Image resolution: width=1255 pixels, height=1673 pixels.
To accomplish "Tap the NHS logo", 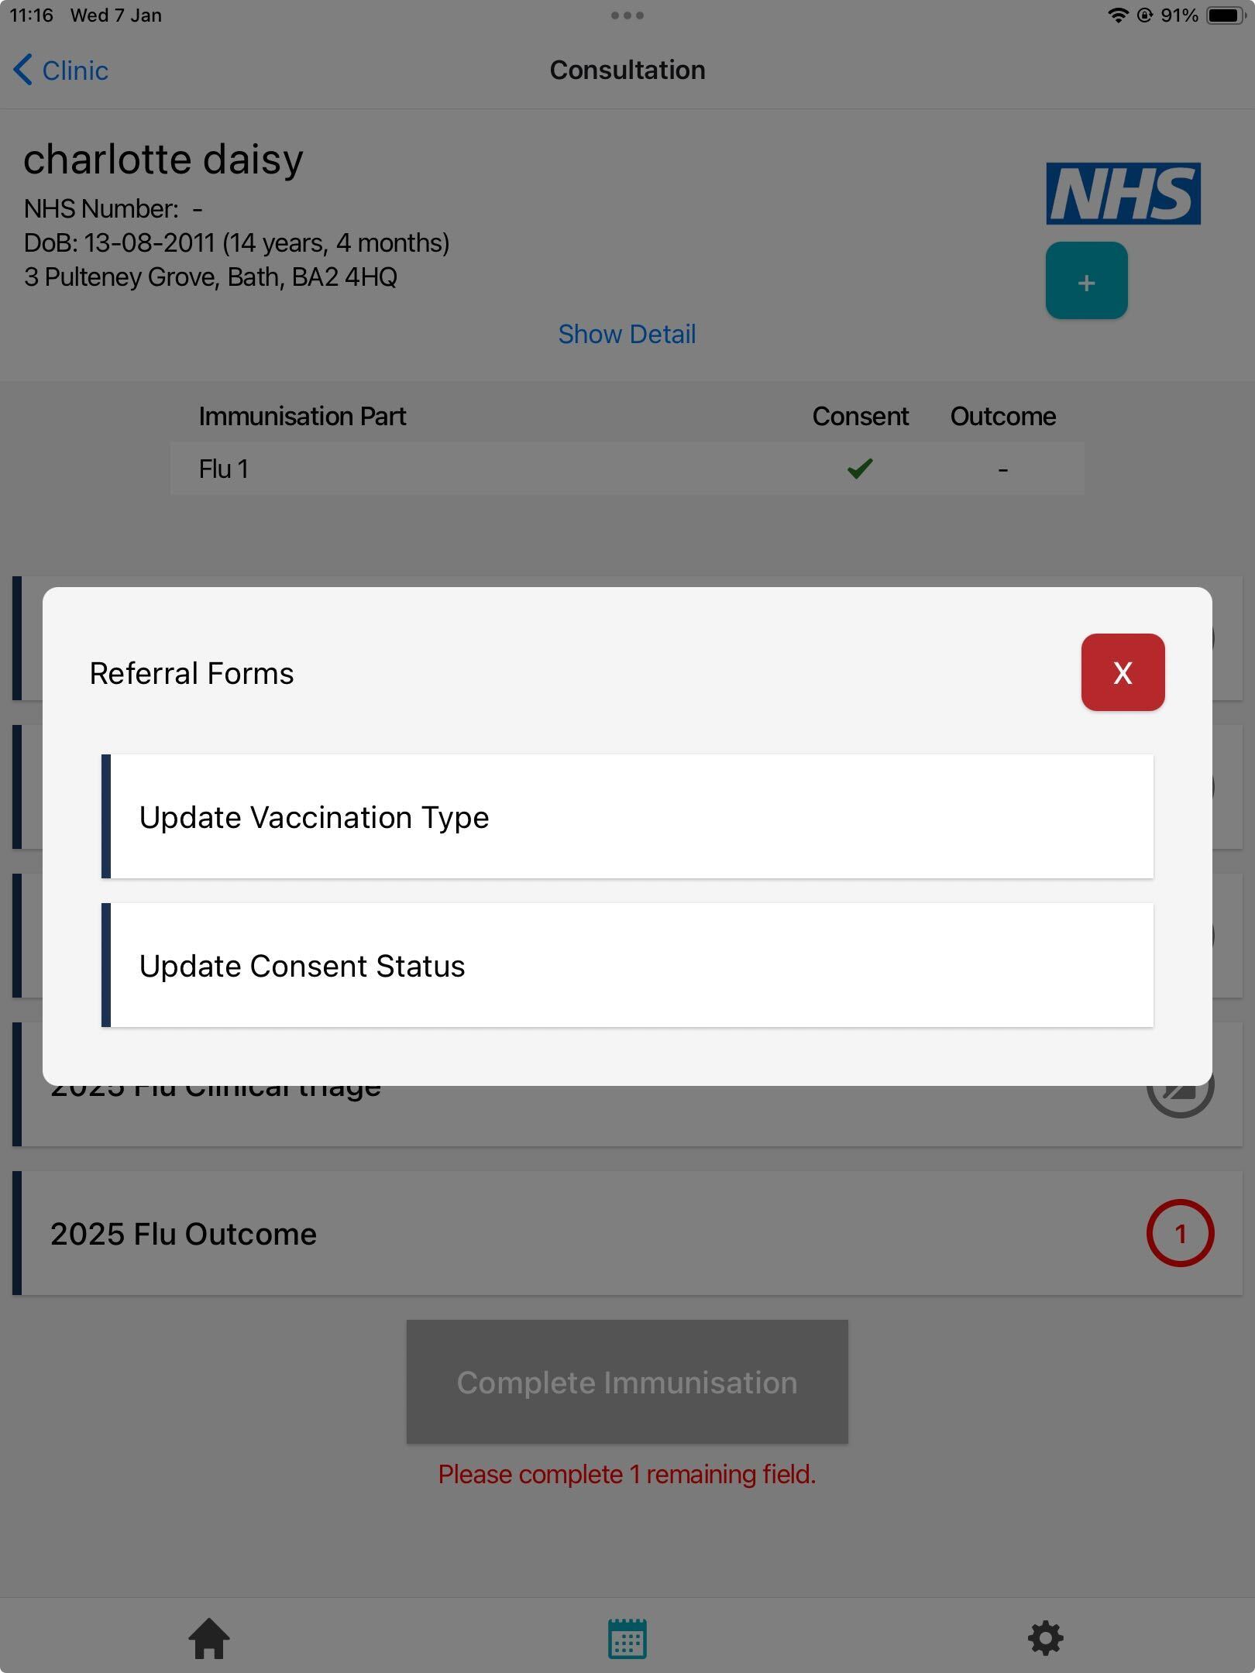I will 1123,194.
